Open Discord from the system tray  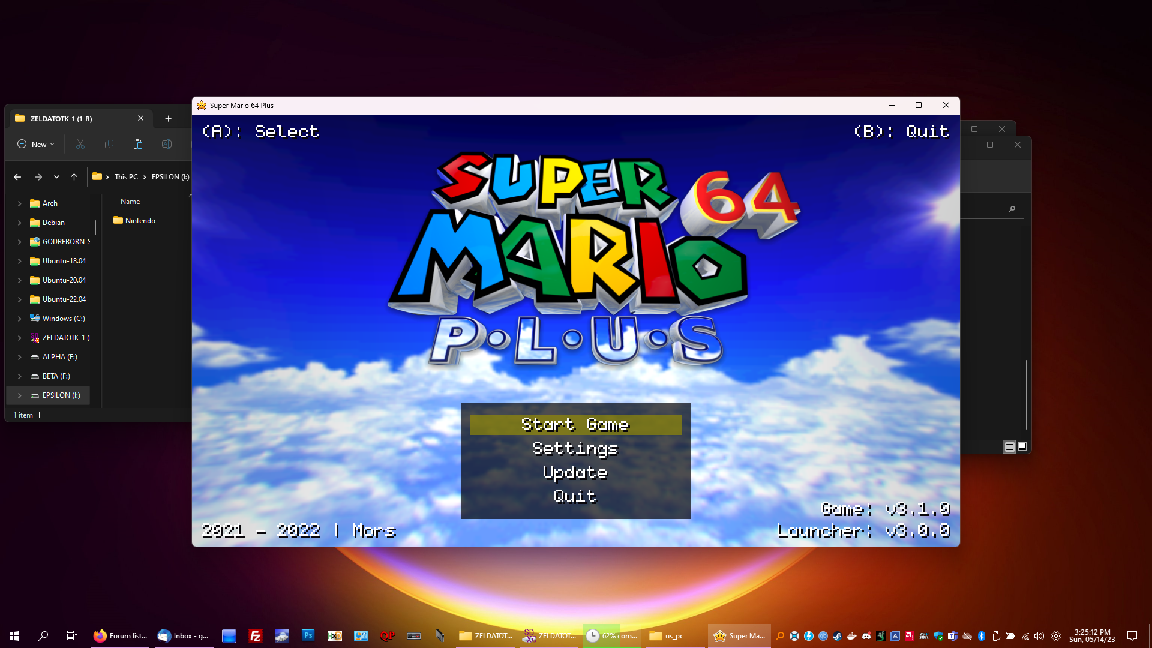[866, 636]
